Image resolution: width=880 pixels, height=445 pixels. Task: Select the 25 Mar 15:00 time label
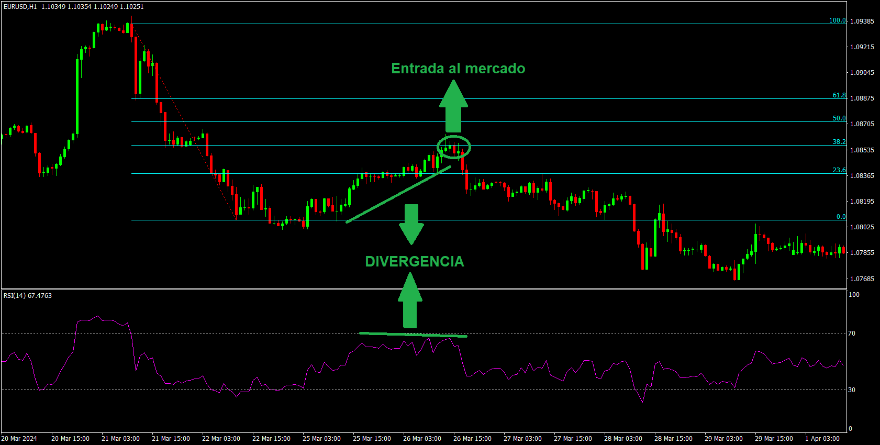tap(372, 439)
